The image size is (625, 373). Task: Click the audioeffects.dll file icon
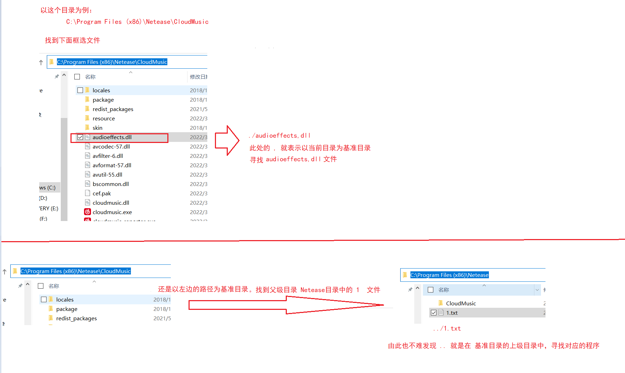click(87, 137)
